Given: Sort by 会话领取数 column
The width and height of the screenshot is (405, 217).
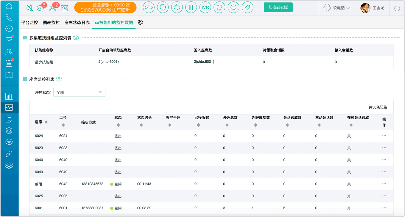Looking at the screenshot, I should pos(287,125).
